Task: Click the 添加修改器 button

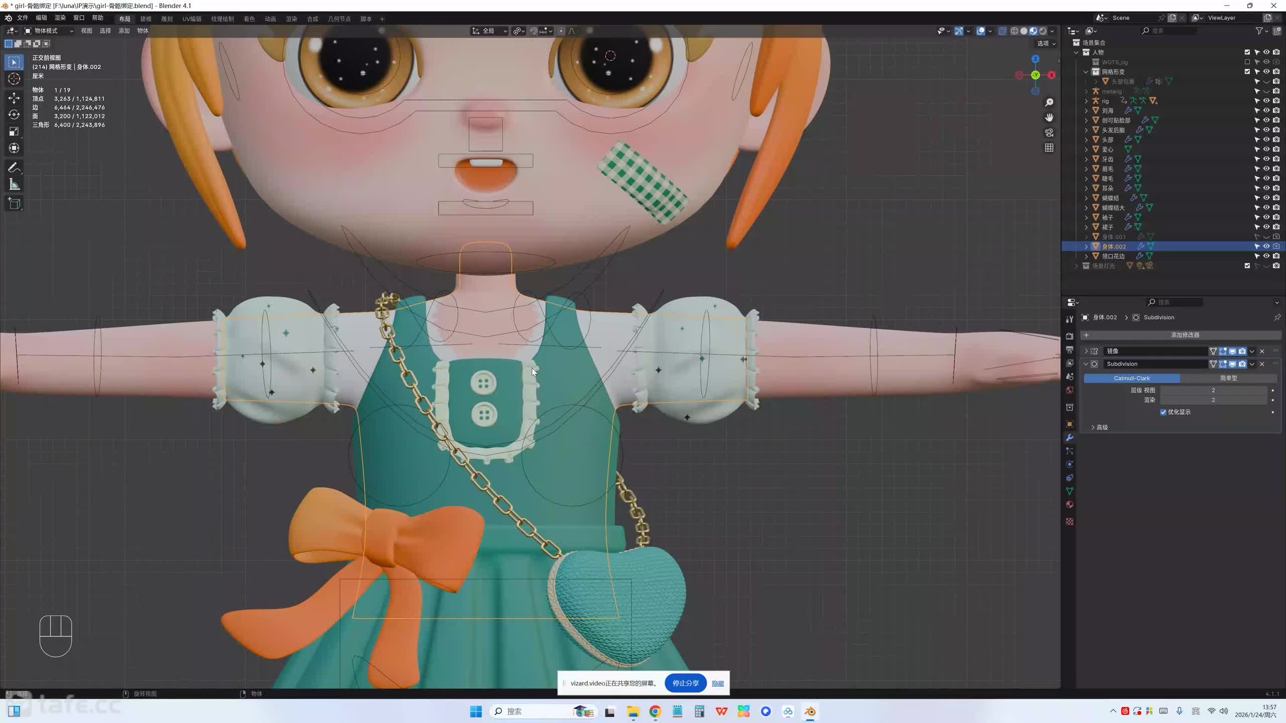Action: click(1185, 335)
